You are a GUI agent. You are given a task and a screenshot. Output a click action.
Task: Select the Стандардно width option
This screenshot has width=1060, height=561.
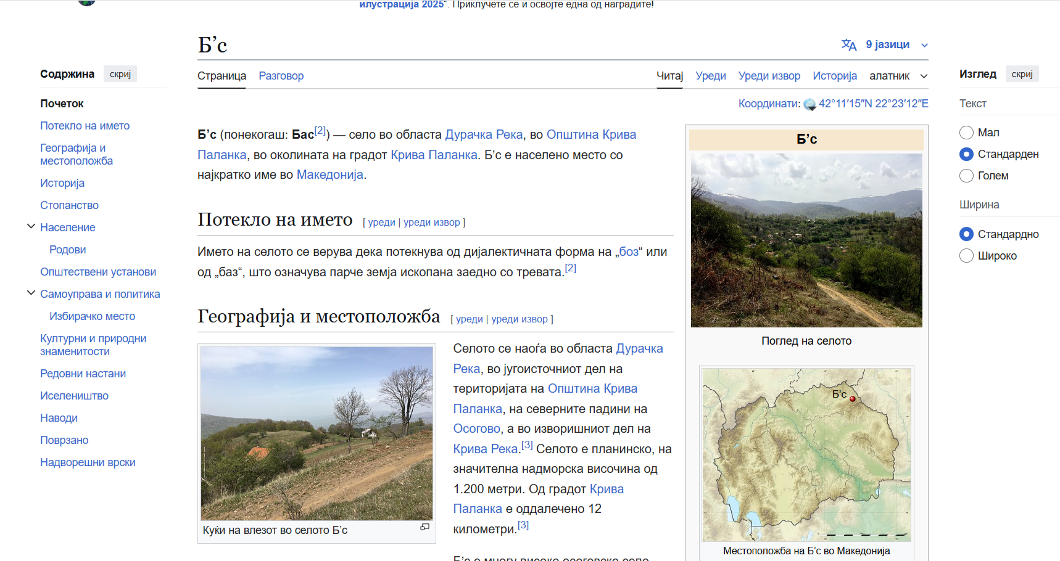(967, 234)
